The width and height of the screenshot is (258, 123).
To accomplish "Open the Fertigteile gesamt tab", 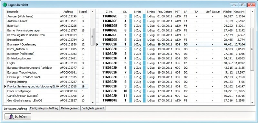I will pyautogui.click(x=93, y=108).
